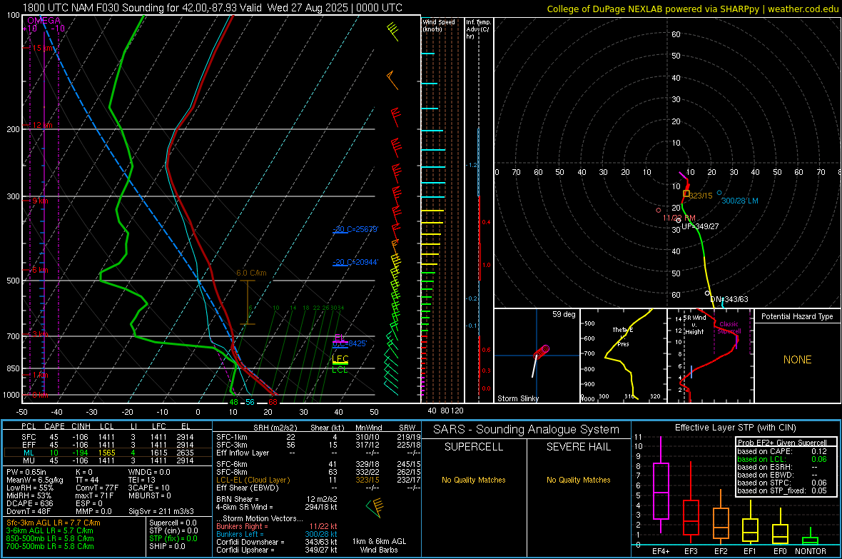Select the MU parcel row
The height and width of the screenshot is (559, 842).
tap(106, 460)
